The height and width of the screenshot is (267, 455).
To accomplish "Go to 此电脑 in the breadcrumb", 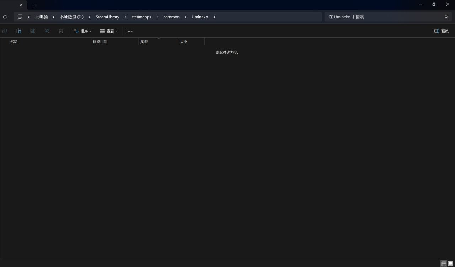I will coord(41,17).
